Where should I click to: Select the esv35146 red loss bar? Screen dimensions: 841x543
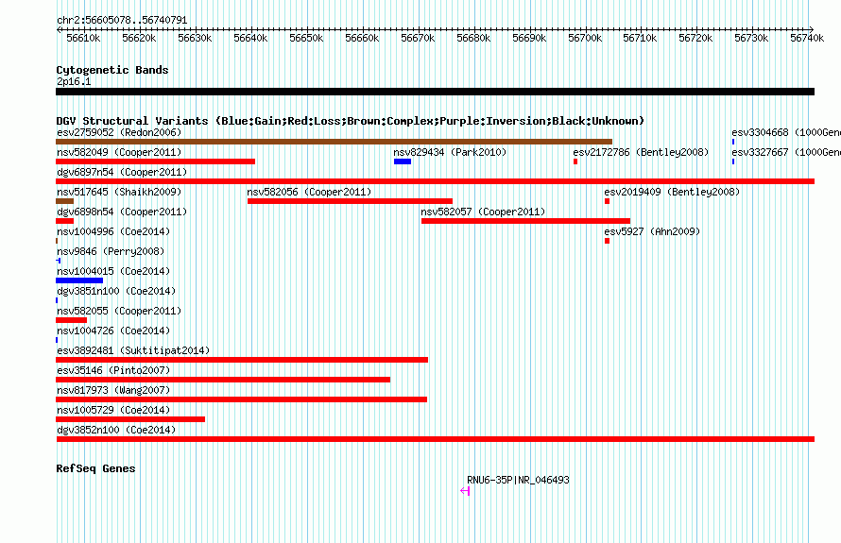(x=223, y=380)
